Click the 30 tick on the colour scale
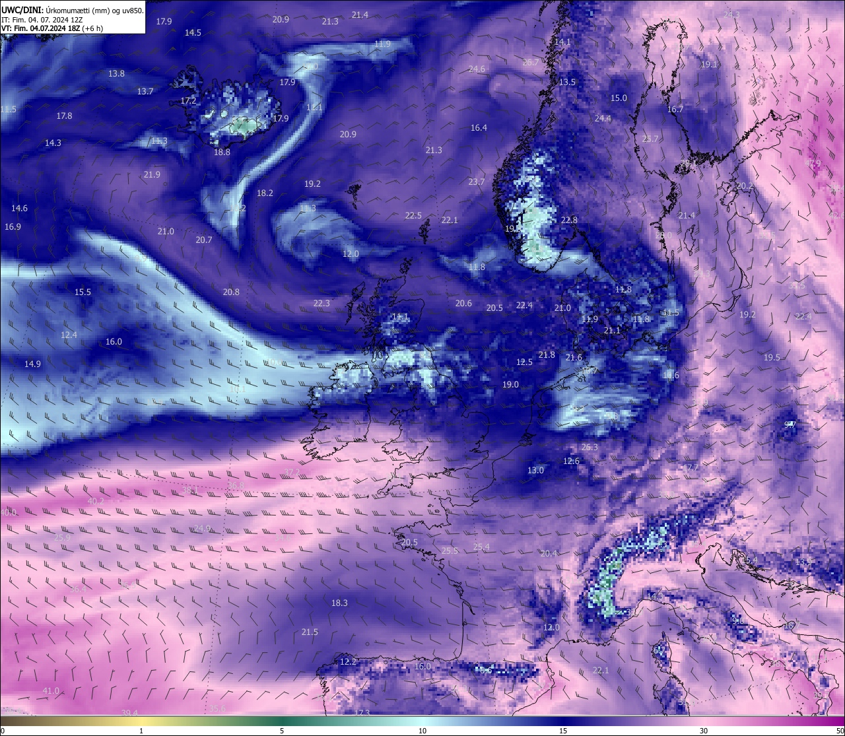Image resolution: width=845 pixels, height=736 pixels. point(704,731)
